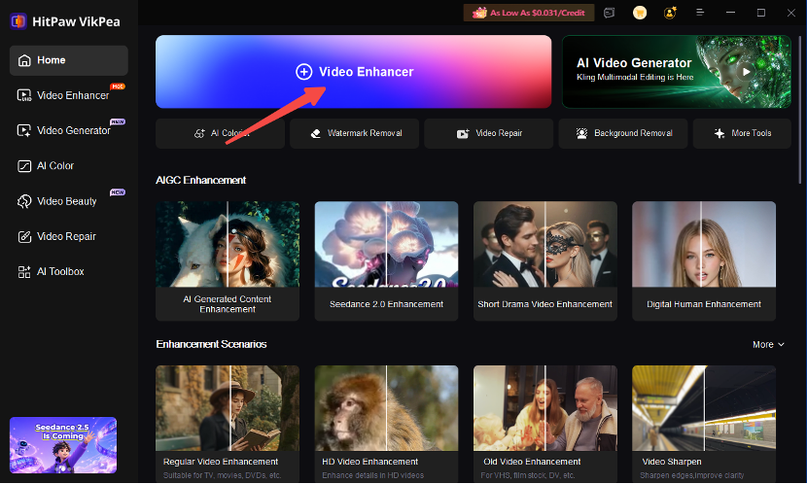Click the Background Removal portrait icon
Image resolution: width=807 pixels, height=484 pixels.
(581, 133)
